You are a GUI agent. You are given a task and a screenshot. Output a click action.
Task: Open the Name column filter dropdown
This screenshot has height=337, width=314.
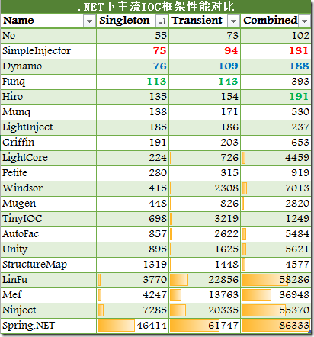tap(89, 21)
